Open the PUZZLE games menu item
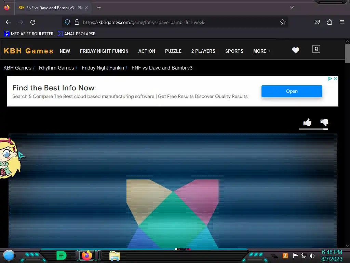 click(x=173, y=51)
